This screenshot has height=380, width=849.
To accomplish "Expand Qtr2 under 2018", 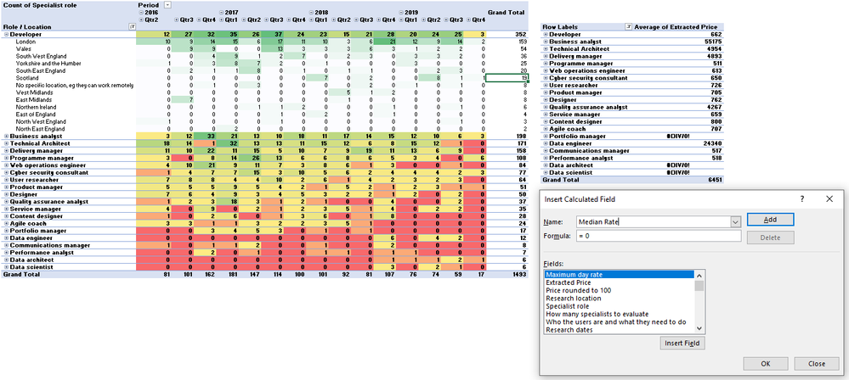I will (x=333, y=20).
